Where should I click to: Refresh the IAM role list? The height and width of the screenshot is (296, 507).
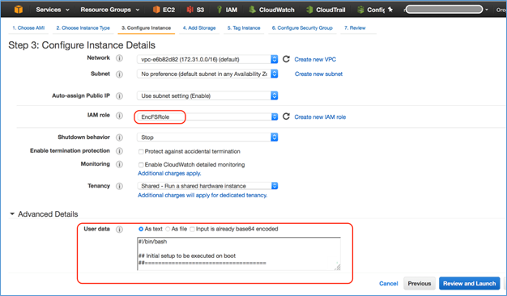[286, 116]
